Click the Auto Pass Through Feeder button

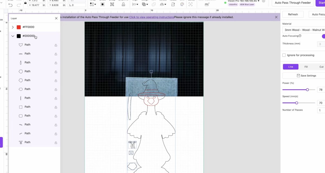tap(293, 3)
